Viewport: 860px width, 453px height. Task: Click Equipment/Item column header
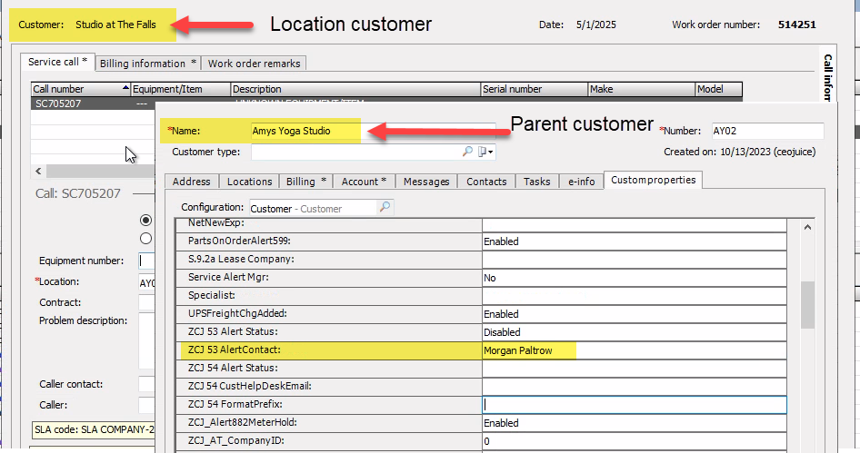[x=180, y=89]
